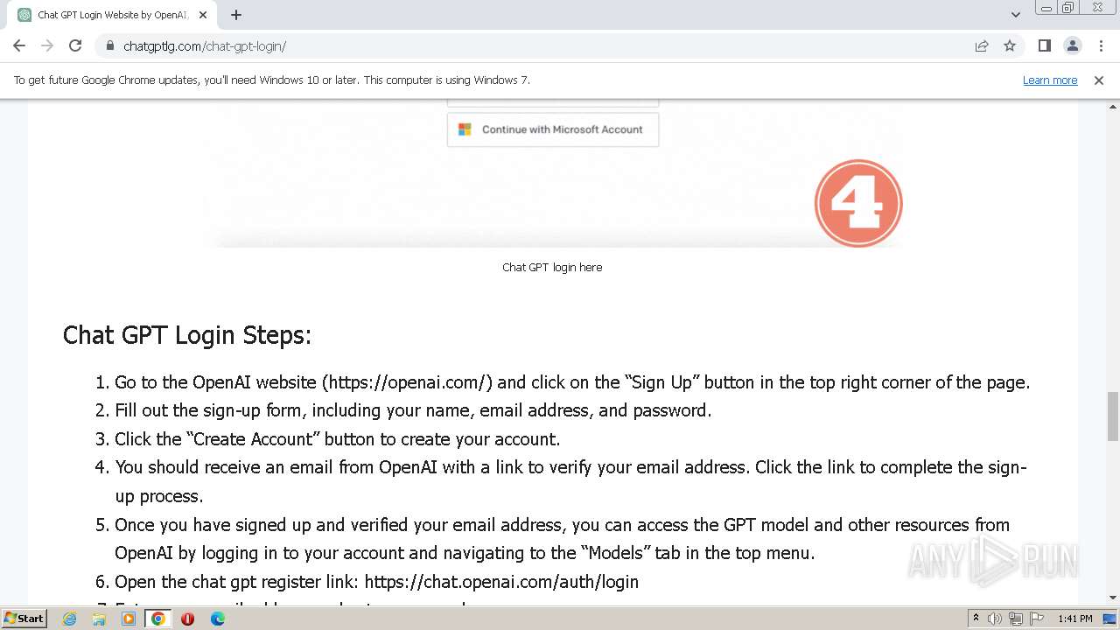Open the Chrome side panel
The height and width of the screenshot is (630, 1120).
(1044, 45)
